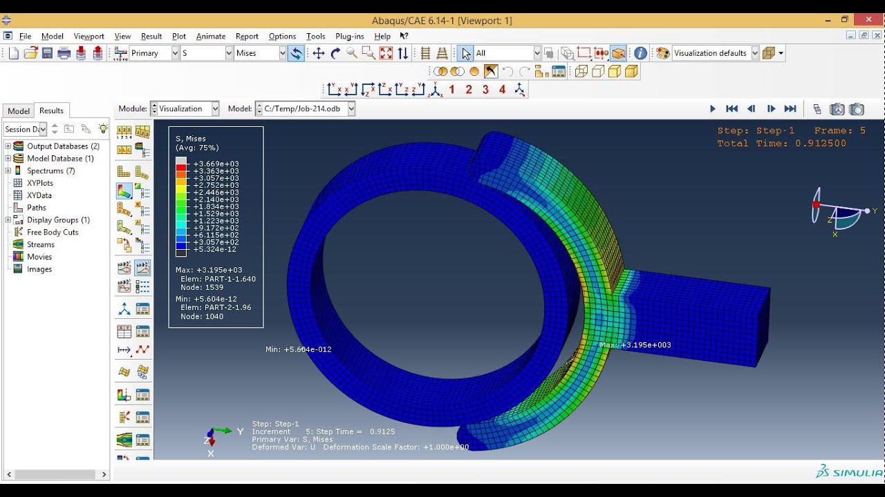Viewport: 885px width, 497px height.
Task: Click the dark blue legend swatch
Action: click(x=181, y=246)
